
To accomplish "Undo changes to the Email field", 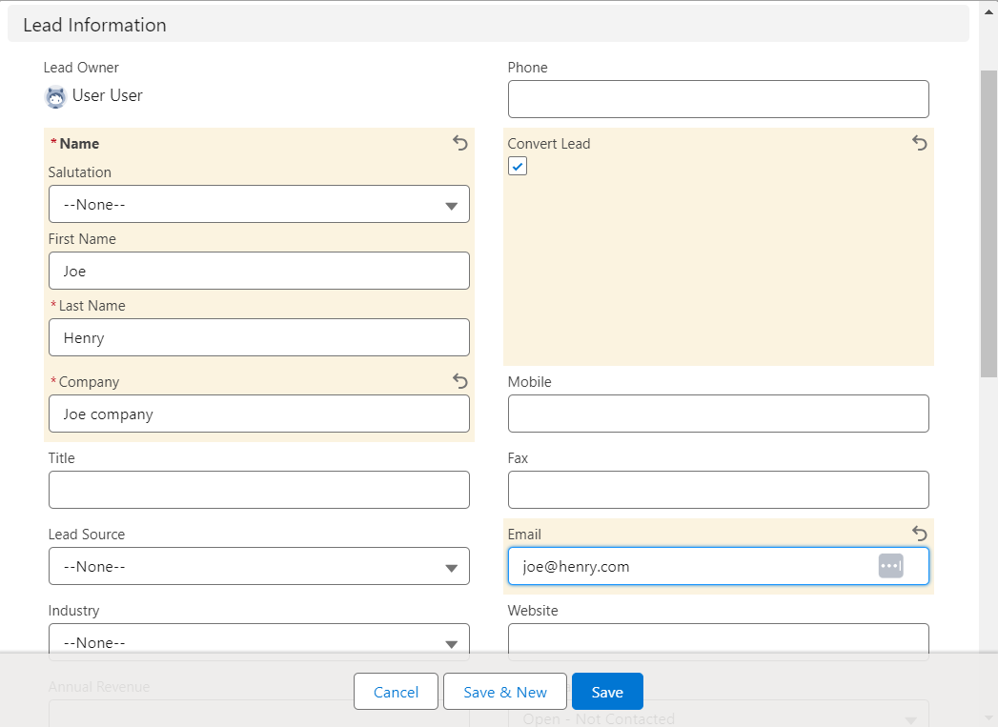I will coord(920,534).
